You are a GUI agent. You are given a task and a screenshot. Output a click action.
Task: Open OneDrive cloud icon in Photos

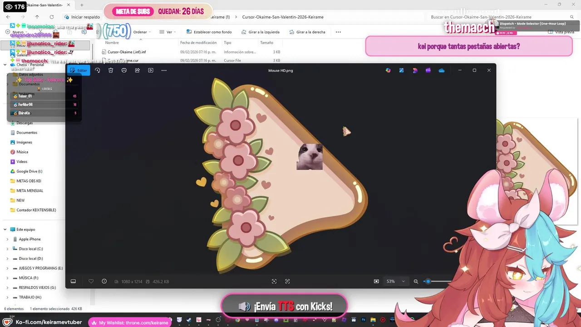[x=442, y=70]
